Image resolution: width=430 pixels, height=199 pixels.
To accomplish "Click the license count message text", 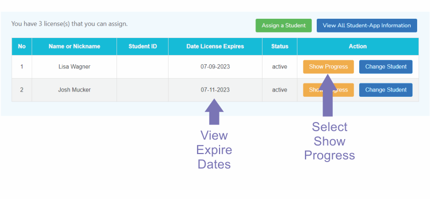I will pyautogui.click(x=70, y=24).
